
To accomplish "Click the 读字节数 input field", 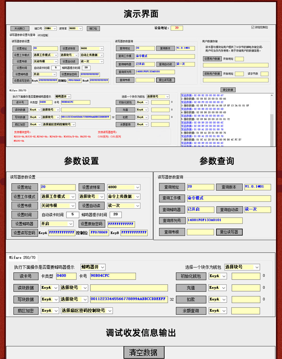I will pyautogui.click(x=264, y=74).
